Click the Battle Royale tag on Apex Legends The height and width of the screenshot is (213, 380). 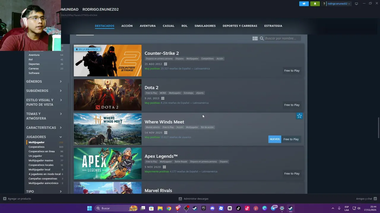click(x=181, y=162)
